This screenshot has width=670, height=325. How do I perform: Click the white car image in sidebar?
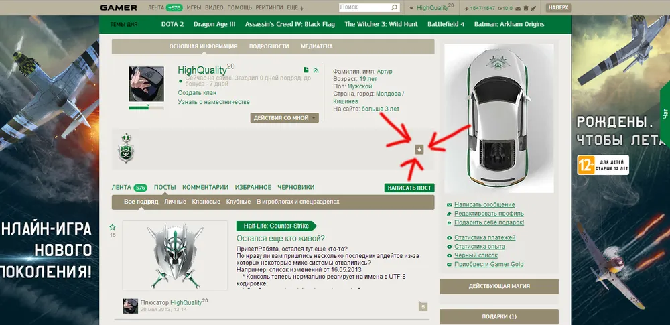pyautogui.click(x=499, y=119)
